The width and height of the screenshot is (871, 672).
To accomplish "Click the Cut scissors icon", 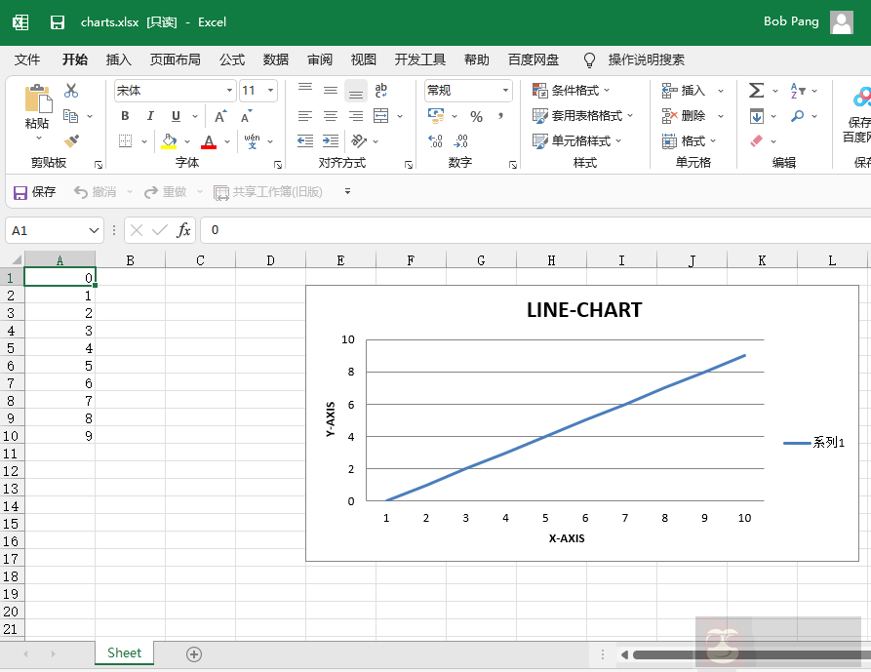I will click(71, 91).
